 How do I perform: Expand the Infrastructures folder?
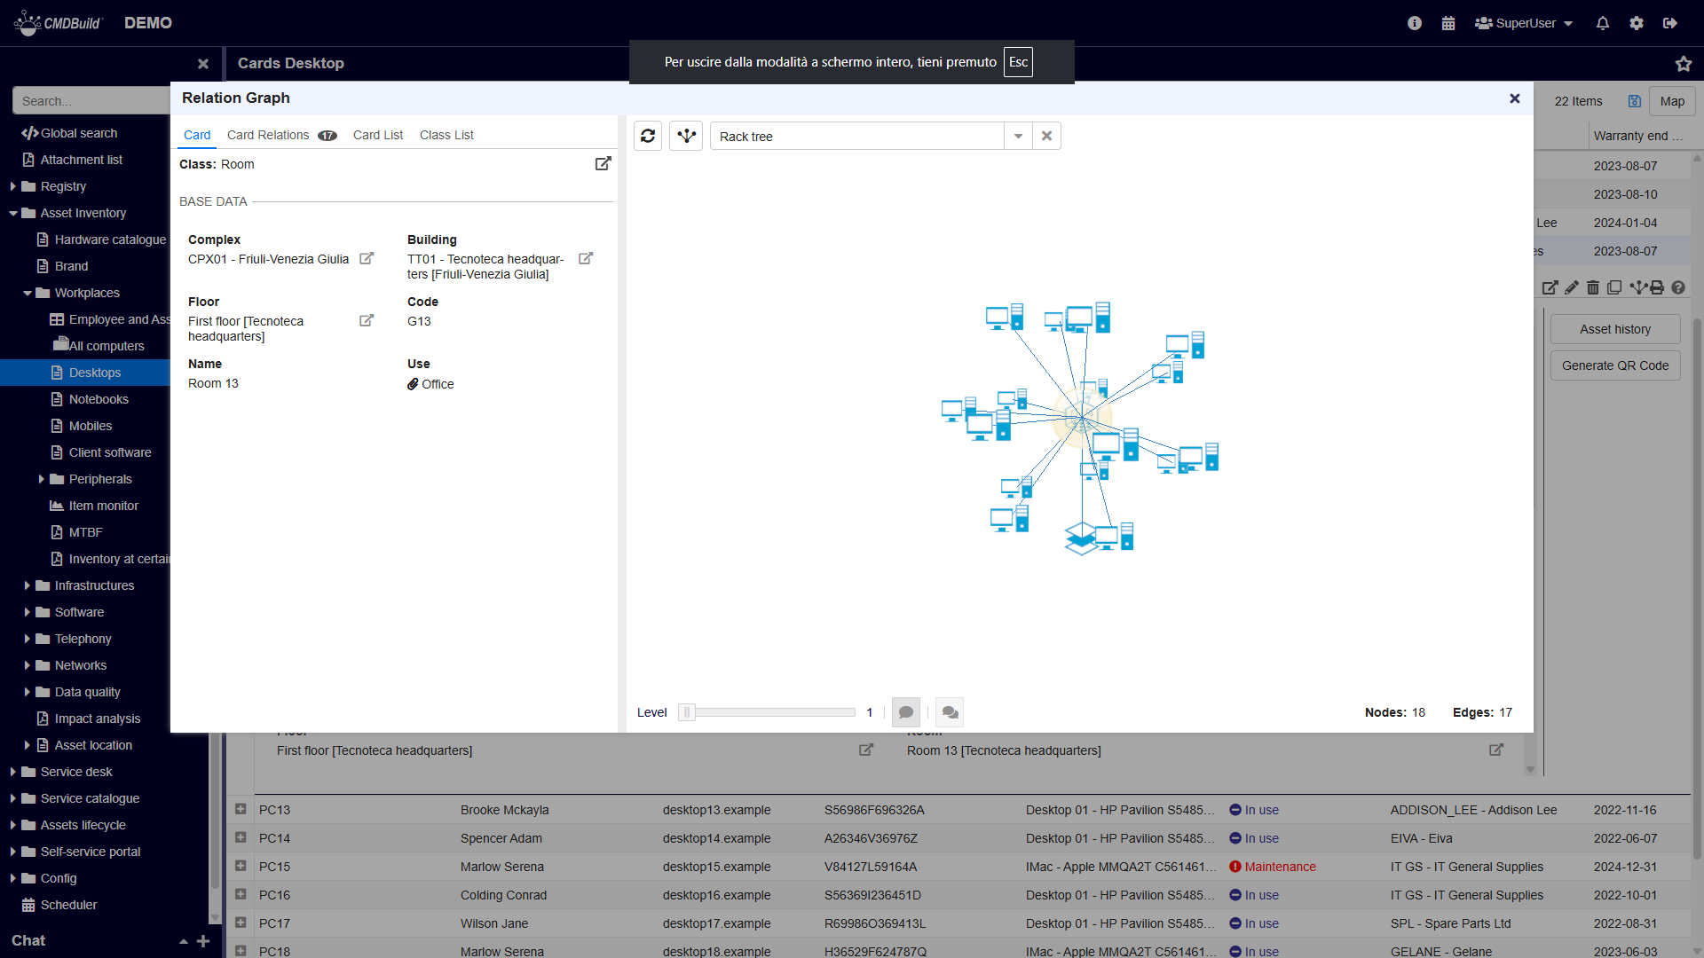[28, 585]
